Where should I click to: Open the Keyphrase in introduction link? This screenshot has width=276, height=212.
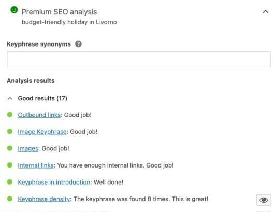click(54, 183)
